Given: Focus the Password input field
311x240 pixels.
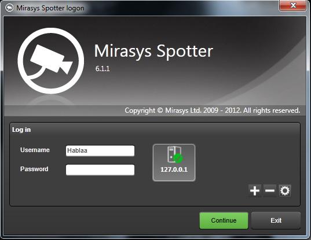Looking at the screenshot, I should (100, 169).
